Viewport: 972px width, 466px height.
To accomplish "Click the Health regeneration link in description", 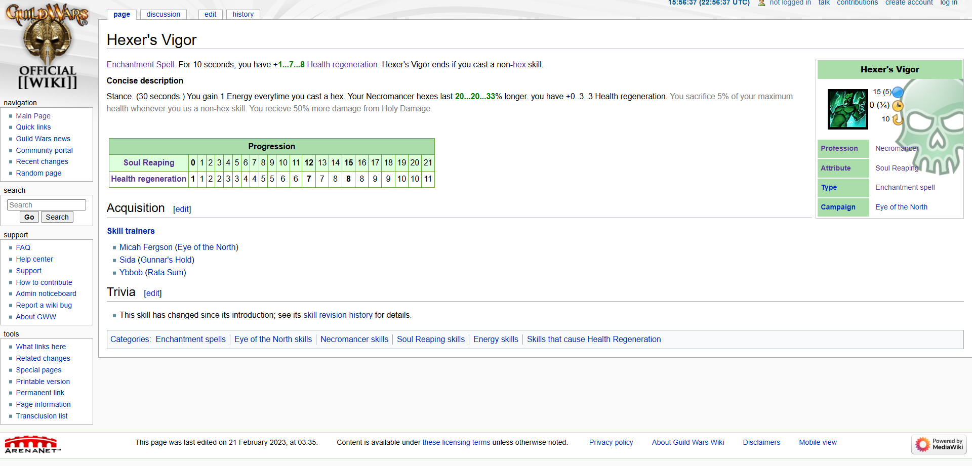I will coord(342,64).
